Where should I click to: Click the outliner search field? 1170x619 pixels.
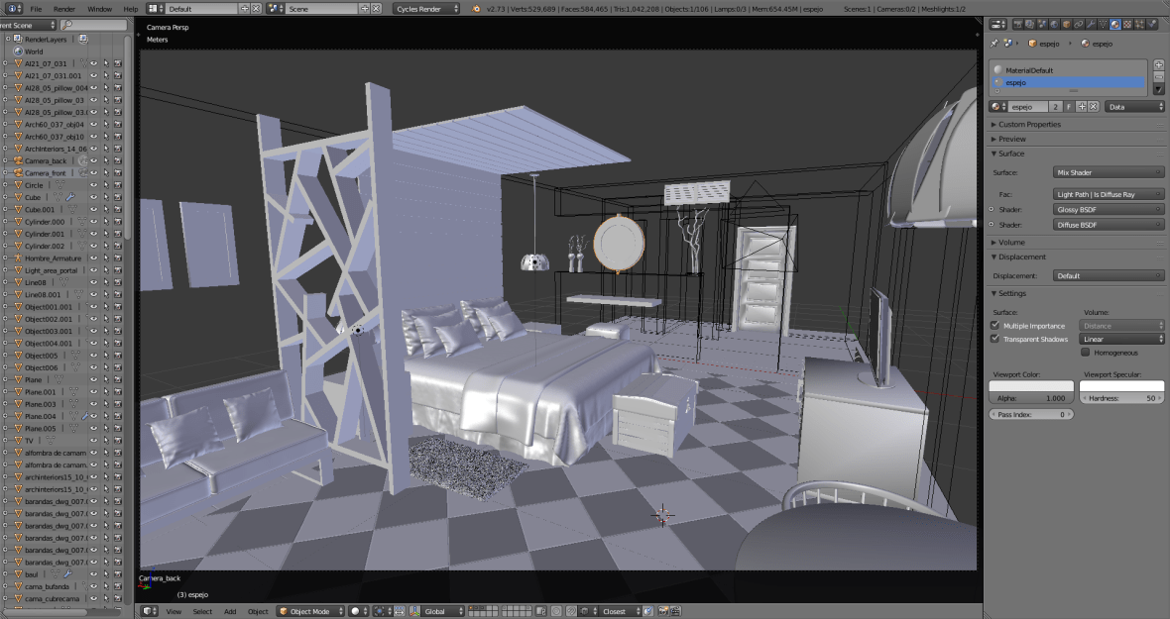tap(94, 25)
